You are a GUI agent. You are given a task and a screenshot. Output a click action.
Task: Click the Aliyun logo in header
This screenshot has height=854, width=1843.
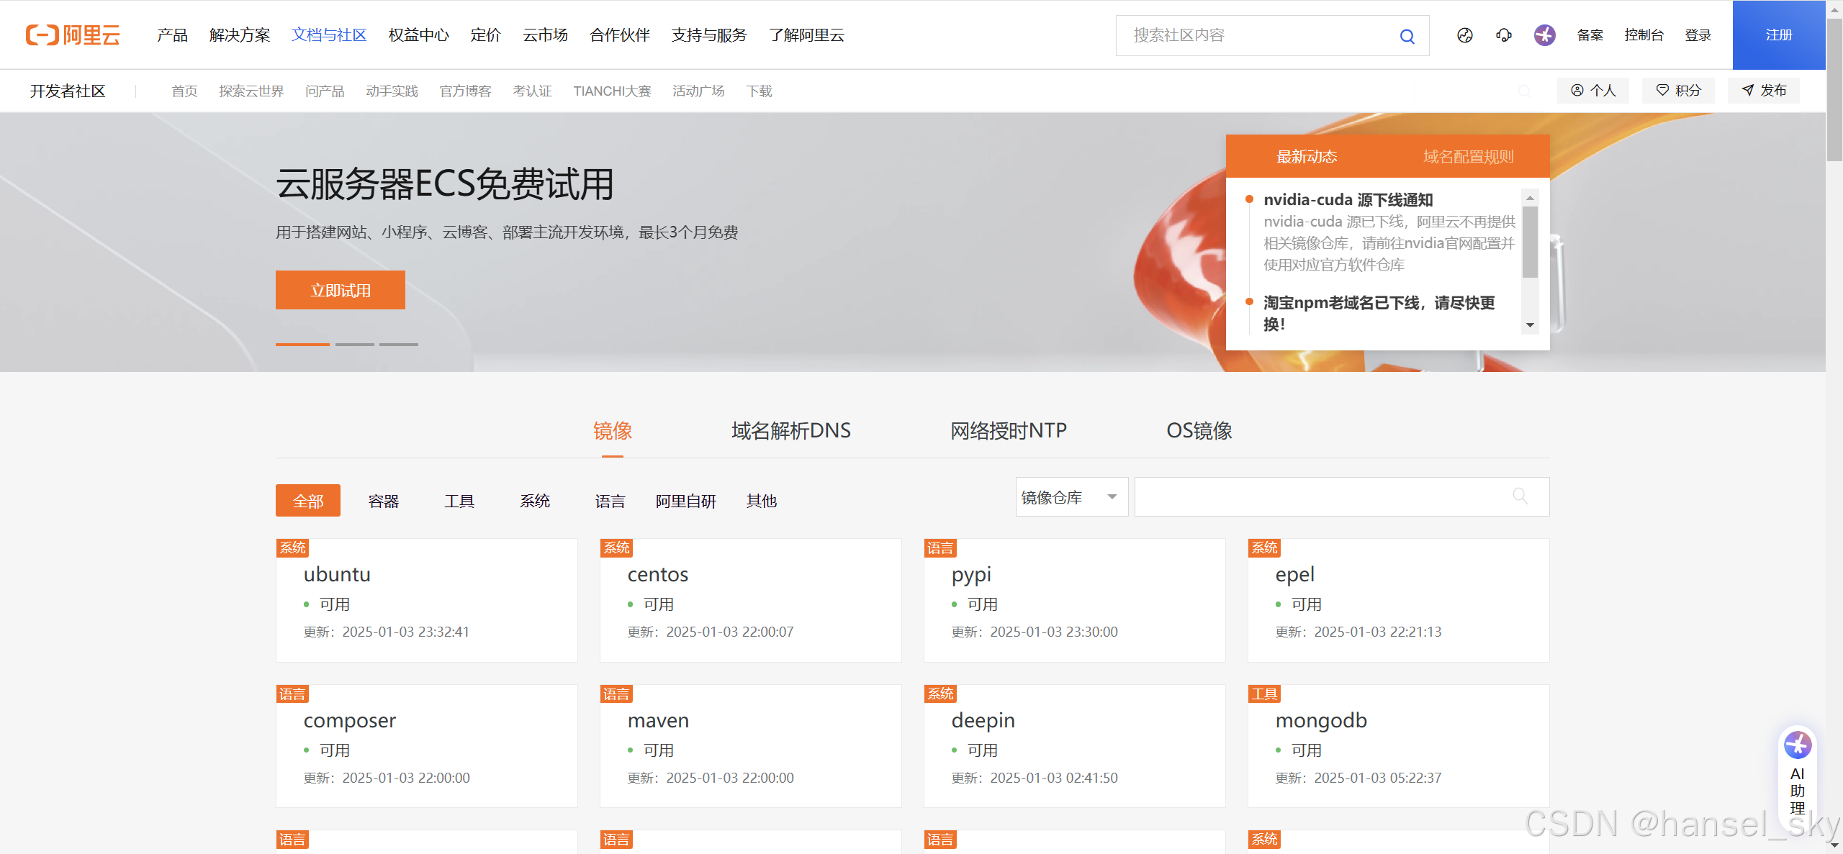coord(73,35)
